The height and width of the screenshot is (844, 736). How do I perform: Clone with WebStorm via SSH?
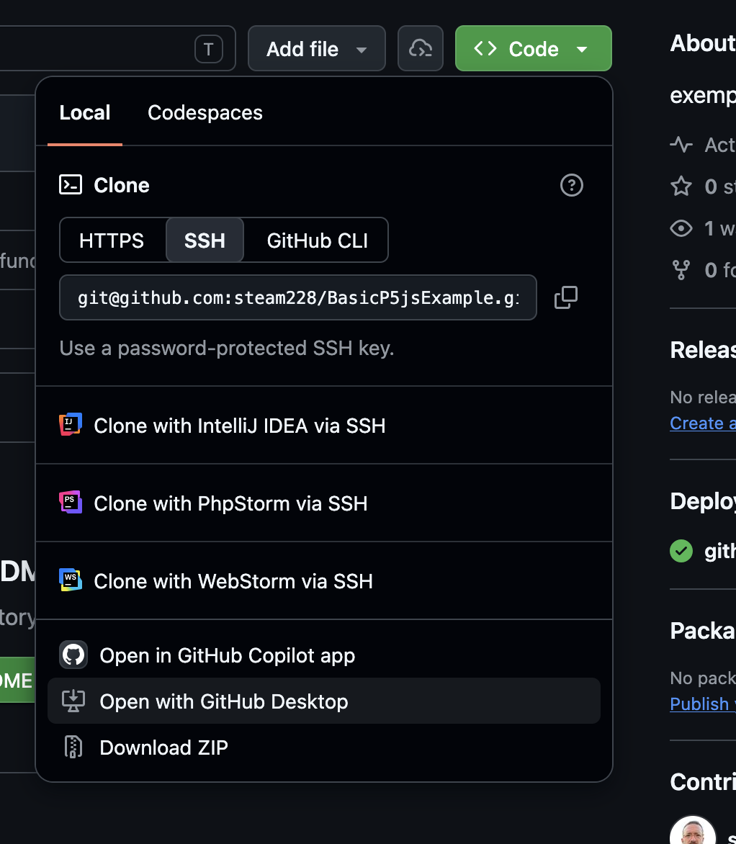323,580
